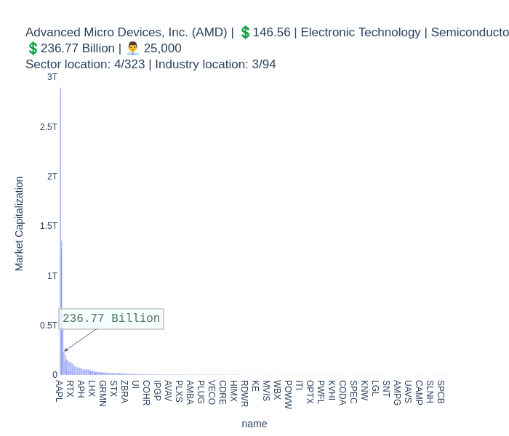
Task: Click the OPTX axis tick label
Action: click(x=310, y=392)
